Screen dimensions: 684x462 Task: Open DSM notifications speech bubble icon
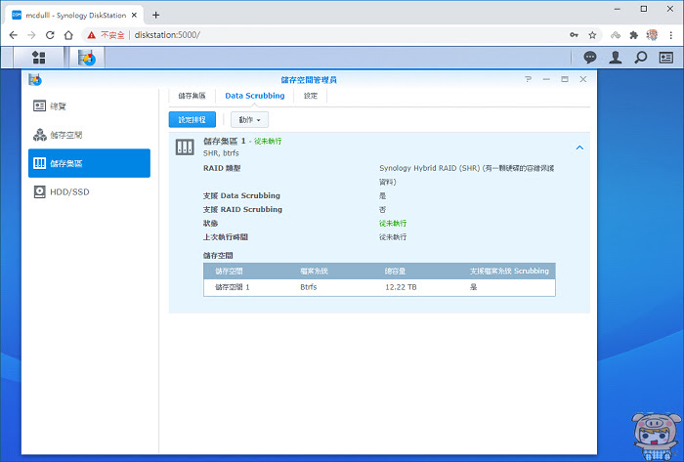coord(590,57)
